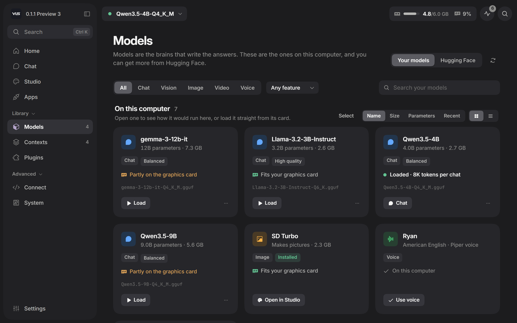This screenshot has width=517, height=323.
Task: Click the Llama-3.2-3B-Instruct model icon
Action: (x=259, y=142)
